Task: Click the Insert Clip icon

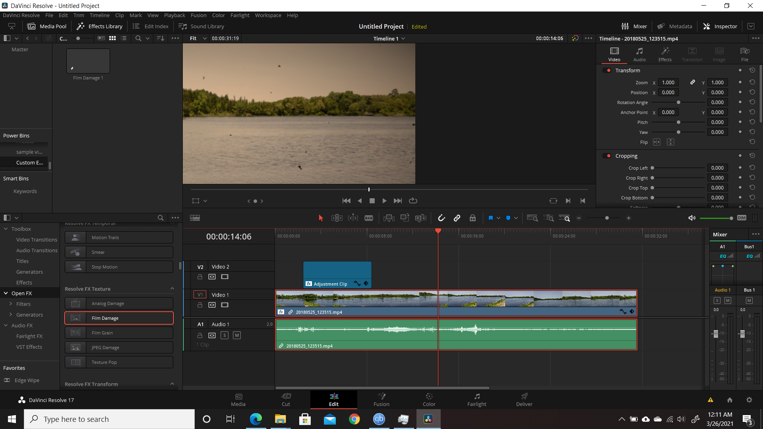Action: pyautogui.click(x=389, y=218)
